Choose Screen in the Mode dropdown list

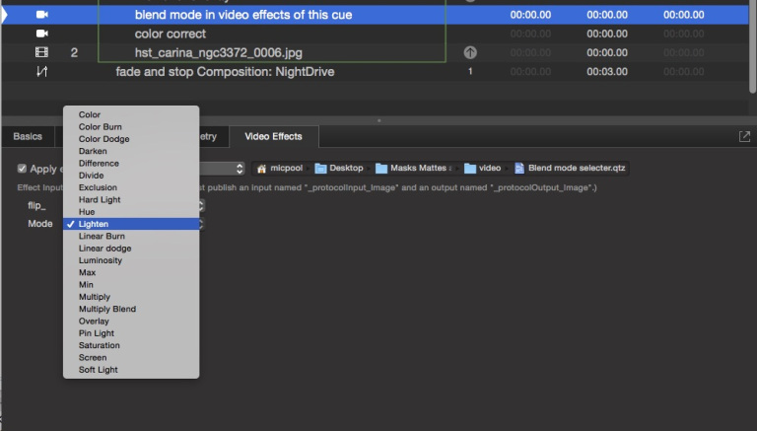pyautogui.click(x=93, y=357)
